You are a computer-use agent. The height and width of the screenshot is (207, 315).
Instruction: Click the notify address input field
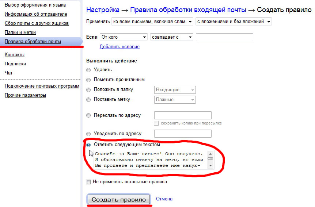[x=183, y=134]
